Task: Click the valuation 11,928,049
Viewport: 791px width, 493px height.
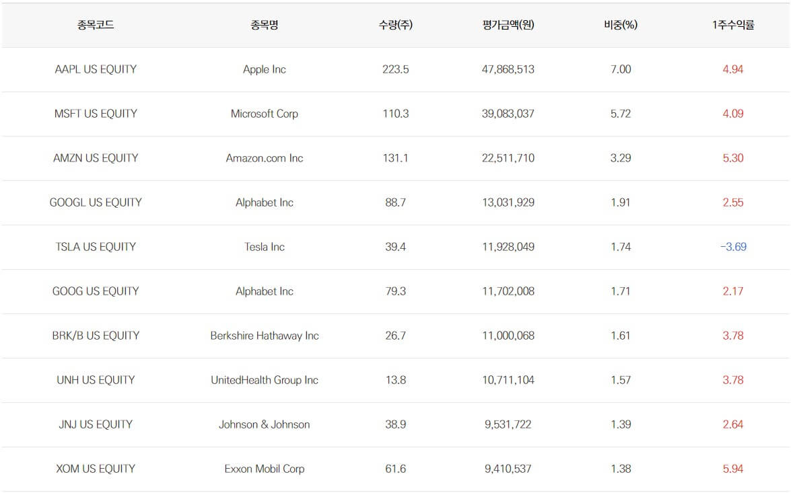Action: (x=508, y=246)
